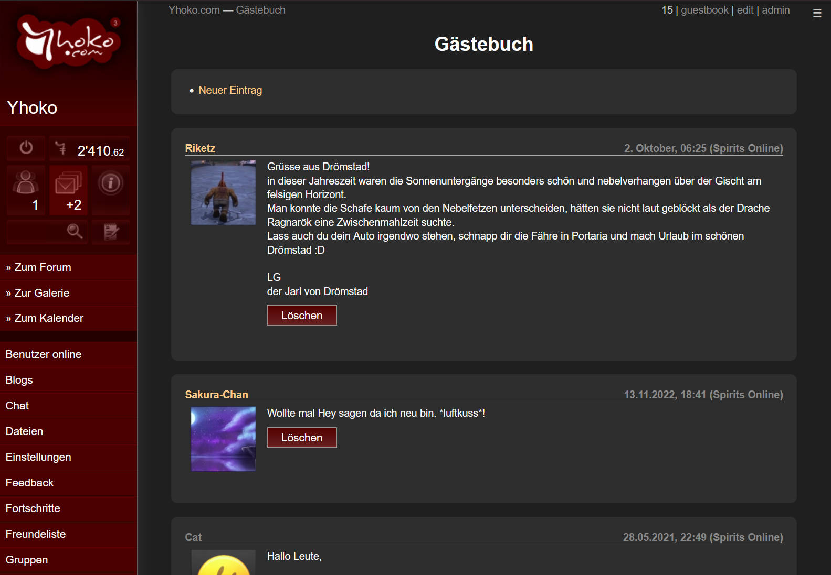Delete Riketz's entry with Löschen
The width and height of the screenshot is (831, 575).
pos(302,316)
